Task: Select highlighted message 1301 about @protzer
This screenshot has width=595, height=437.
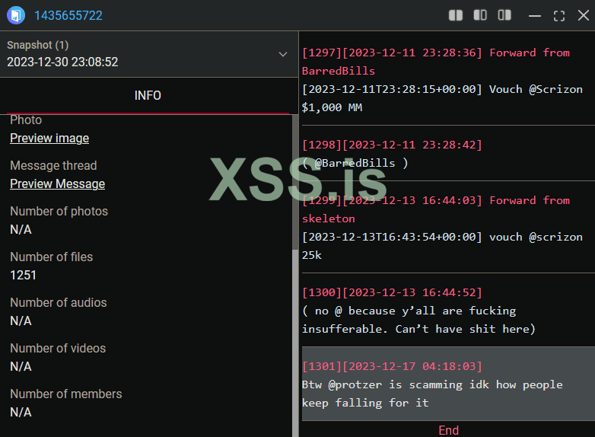Action: pyautogui.click(x=448, y=384)
